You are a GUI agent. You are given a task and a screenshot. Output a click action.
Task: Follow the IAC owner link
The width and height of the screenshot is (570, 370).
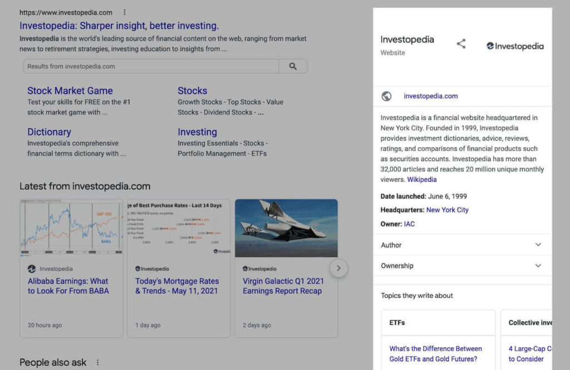click(x=409, y=224)
